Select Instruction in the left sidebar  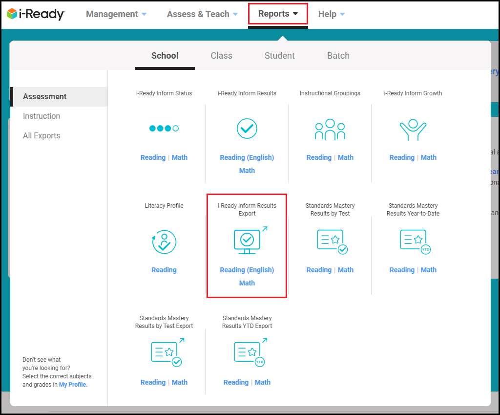42,116
